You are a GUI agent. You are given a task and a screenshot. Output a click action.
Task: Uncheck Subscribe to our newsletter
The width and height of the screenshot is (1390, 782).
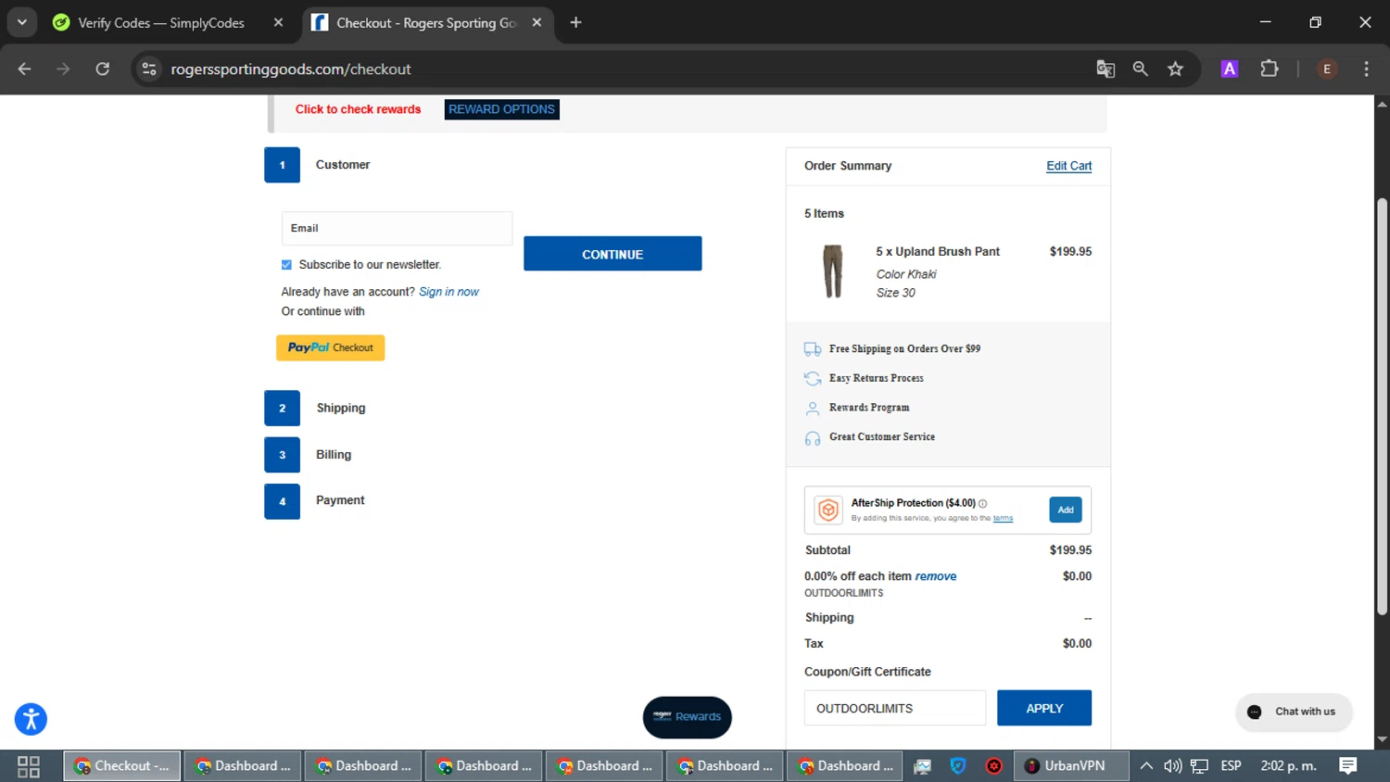pos(286,265)
